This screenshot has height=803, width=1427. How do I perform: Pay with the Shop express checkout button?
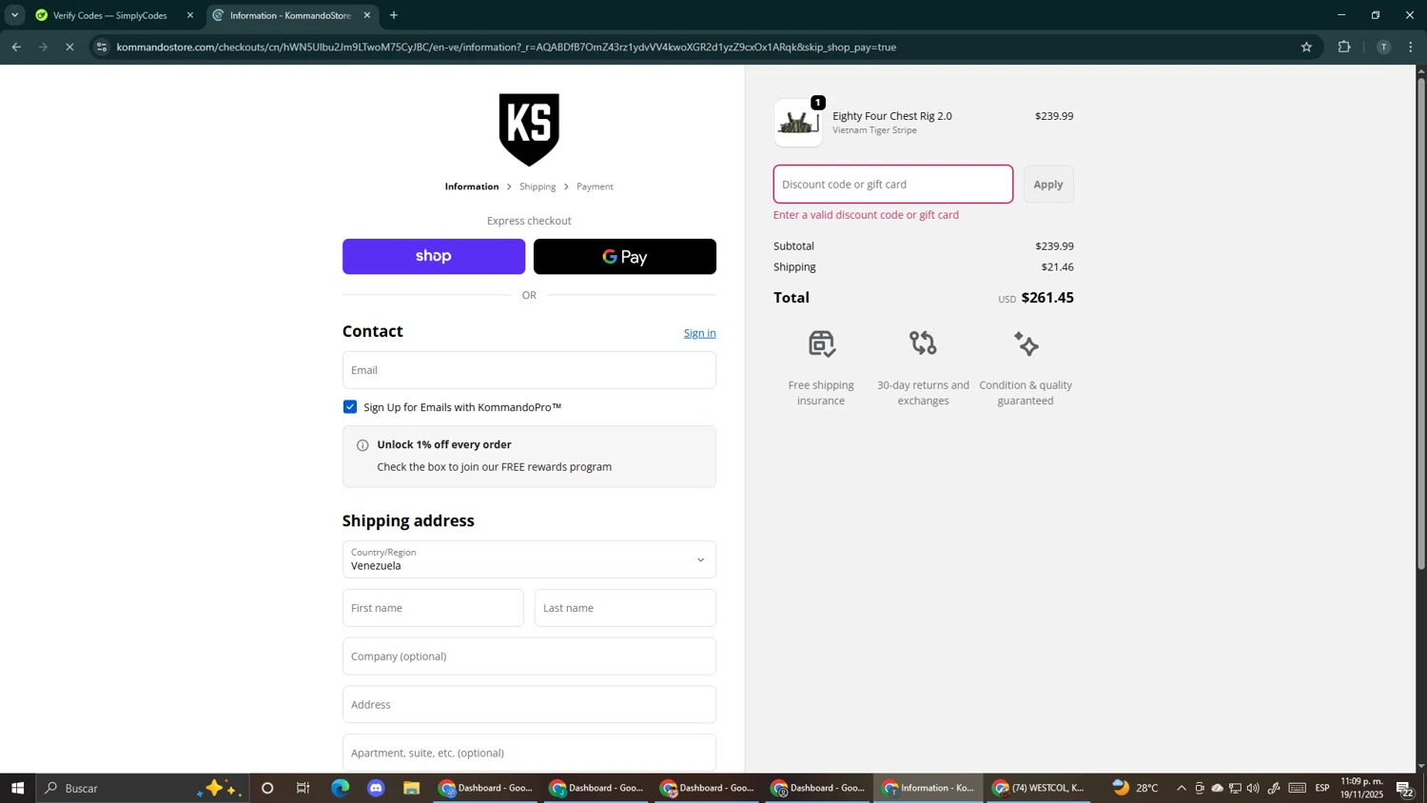click(x=434, y=257)
